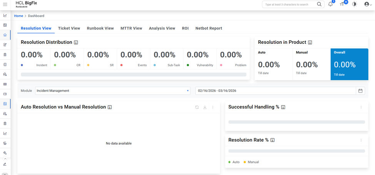Show Successful Handling % info icon
This screenshot has width=375, height=175.
(x=283, y=107)
